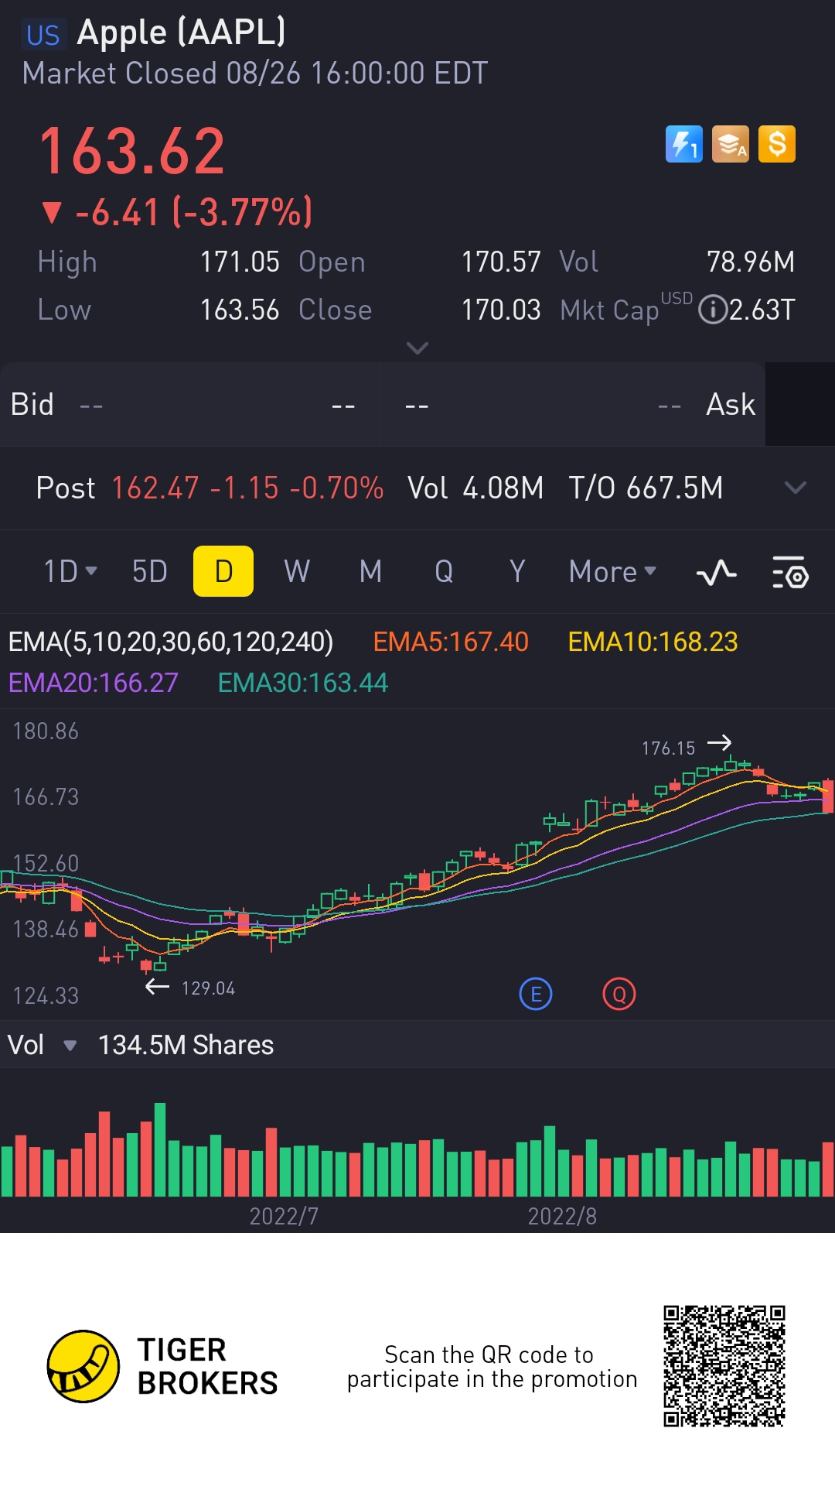Tap the Apple (AAPL) title
This screenshot has width=835, height=1500.
click(x=182, y=33)
